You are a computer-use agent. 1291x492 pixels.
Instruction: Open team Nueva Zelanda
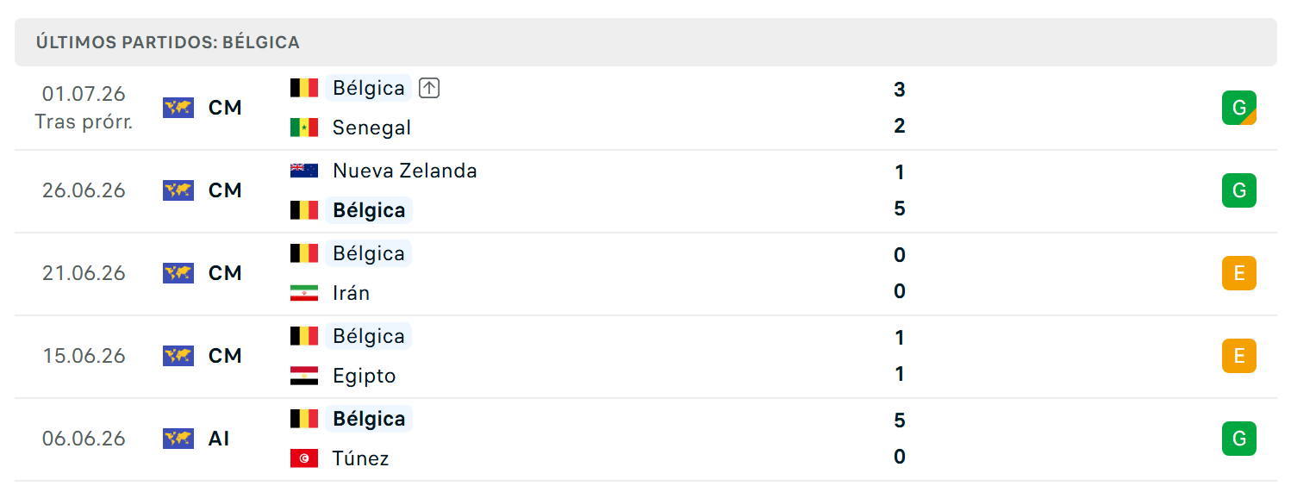pos(404,171)
